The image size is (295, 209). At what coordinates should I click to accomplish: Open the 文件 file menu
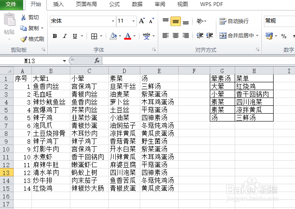pyautogui.click(x=11, y=4)
